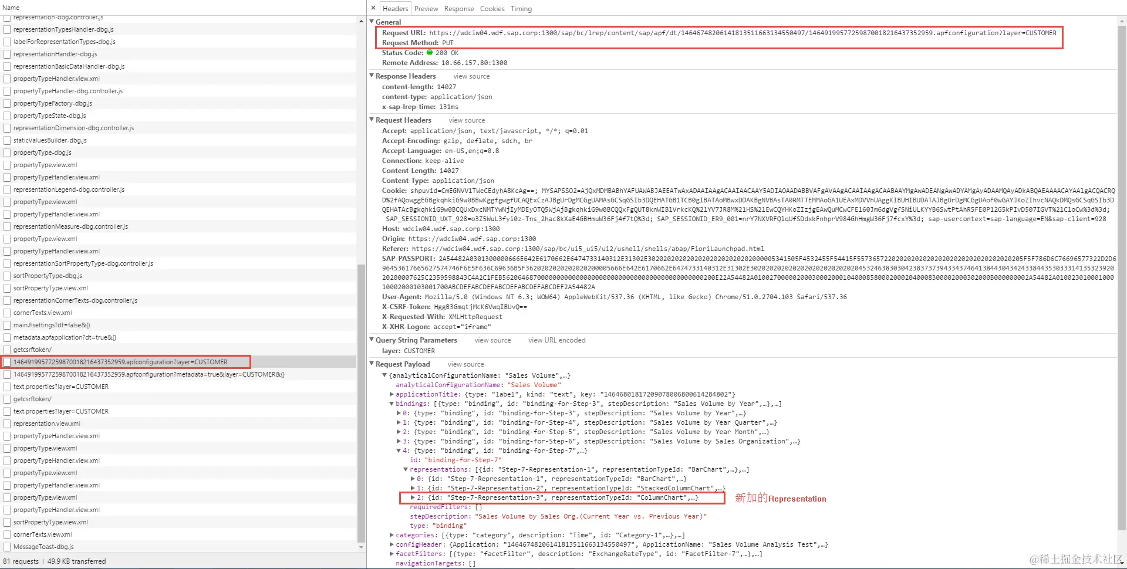The image size is (1127, 569).
Task: Click the network list scrollbar thumb
Action: click(x=361, y=404)
